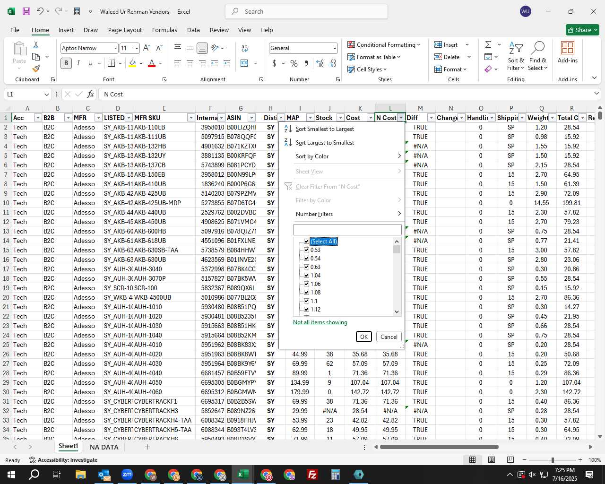This screenshot has width=605, height=484.
Task: Collapse the ribbon with chevron
Action: tap(594, 78)
